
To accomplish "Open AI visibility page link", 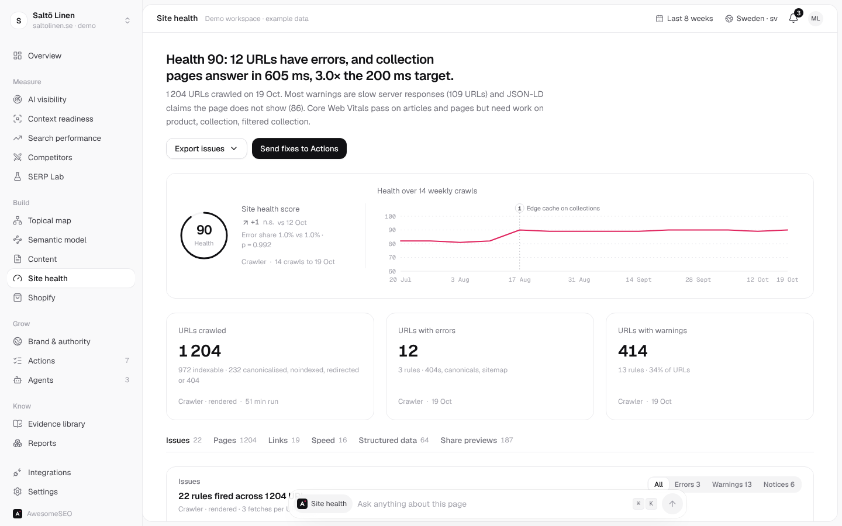I will click(x=71, y=99).
